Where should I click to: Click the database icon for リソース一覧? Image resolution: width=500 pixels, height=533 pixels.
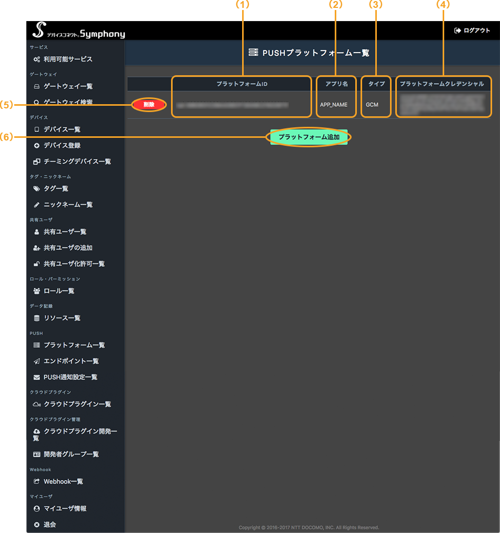click(36, 318)
